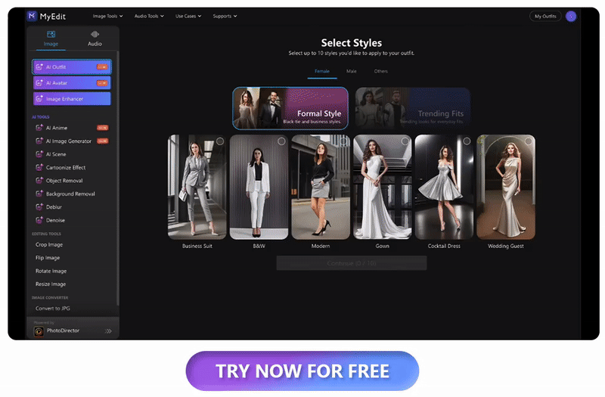The height and width of the screenshot is (397, 605).
Task: Click the Cartoonize Effect icon
Action: [x=39, y=167]
